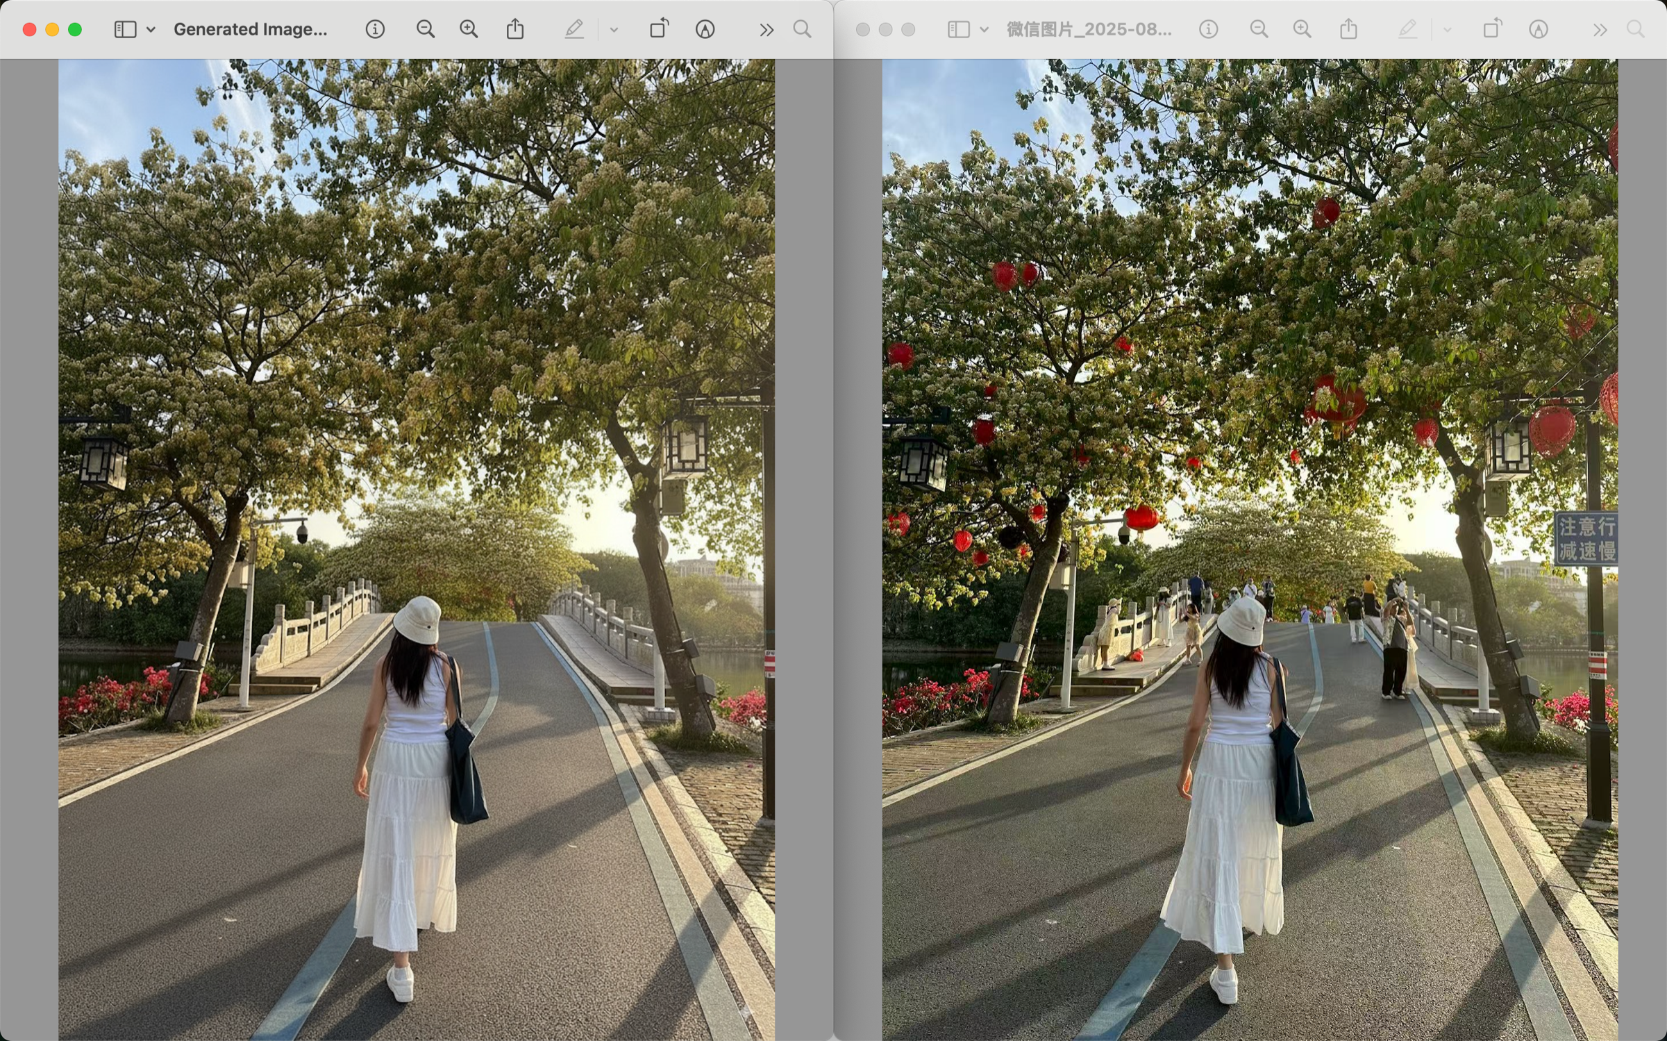Zoom in on the 微信图片 window
The height and width of the screenshot is (1041, 1667).
pyautogui.click(x=1302, y=29)
